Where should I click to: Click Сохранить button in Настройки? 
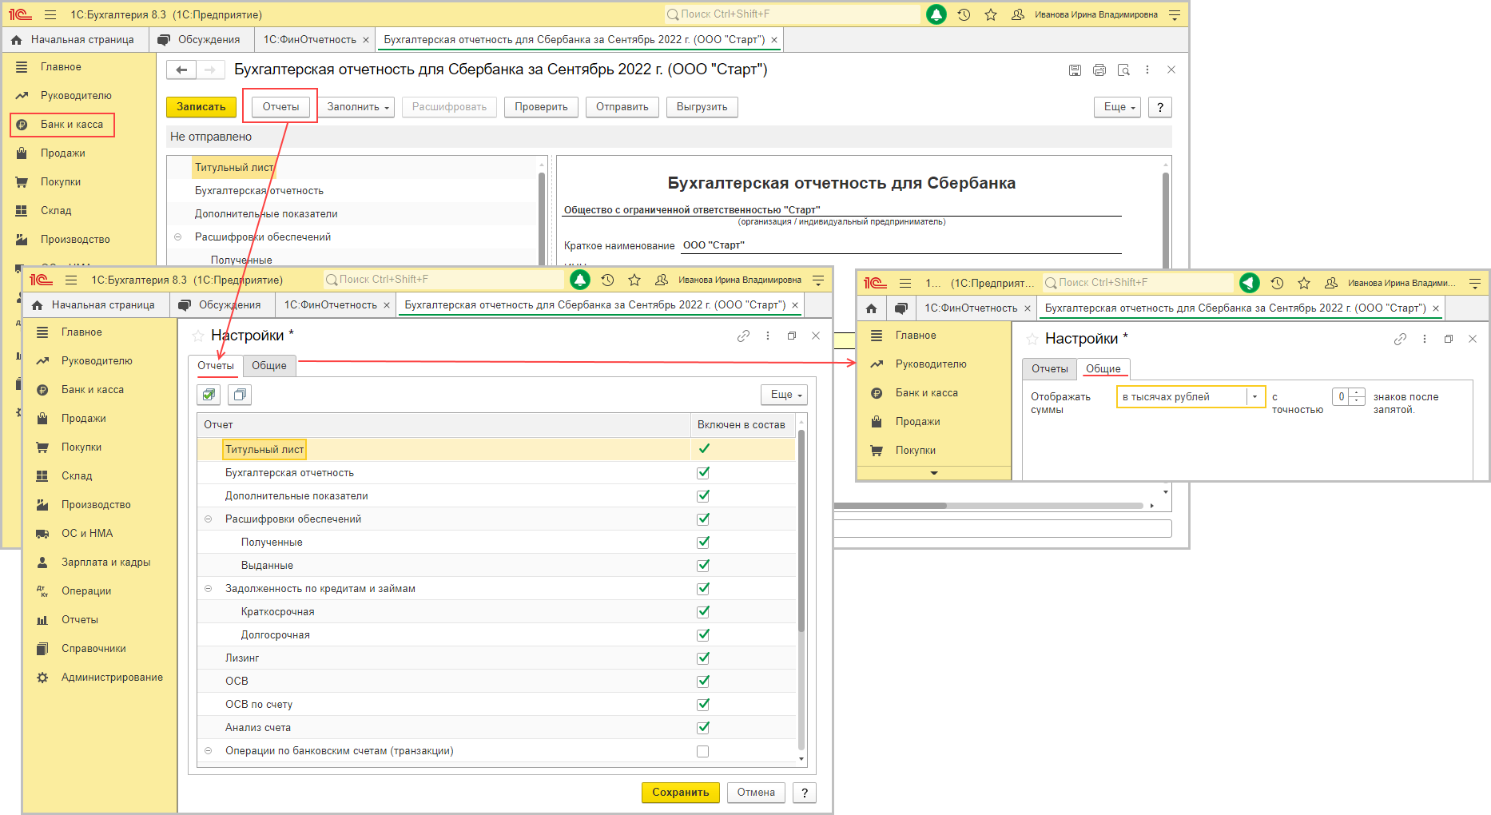tap(681, 793)
